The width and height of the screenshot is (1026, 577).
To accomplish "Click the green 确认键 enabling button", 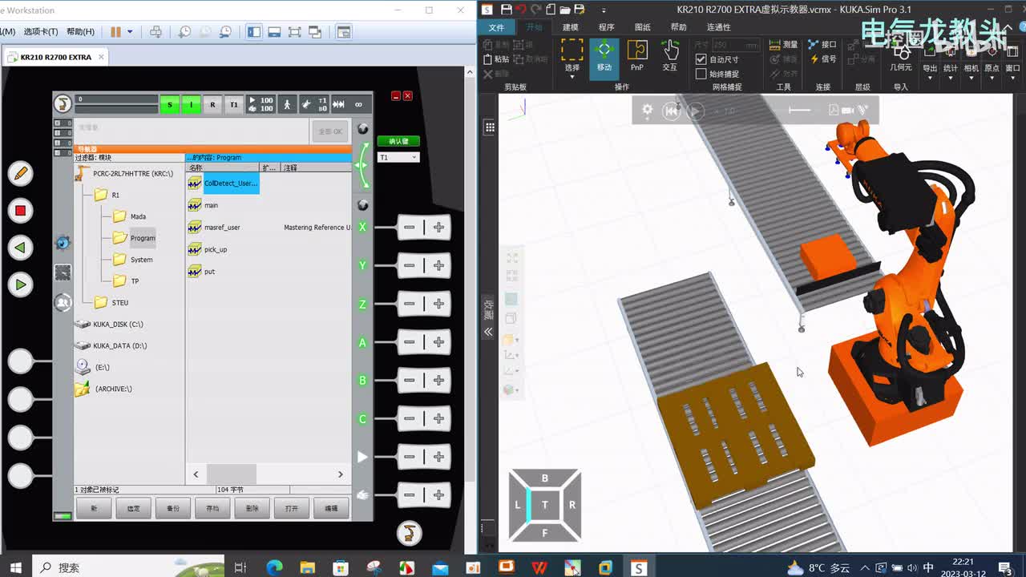I will (x=398, y=141).
